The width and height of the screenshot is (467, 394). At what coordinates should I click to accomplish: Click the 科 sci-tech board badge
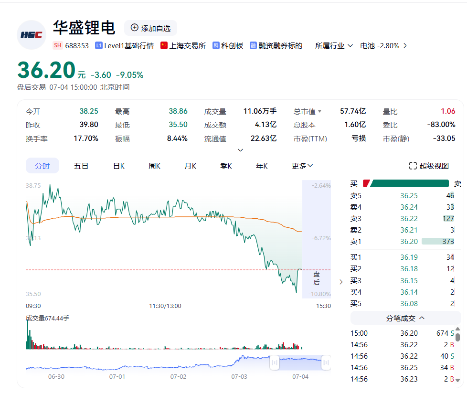point(216,46)
